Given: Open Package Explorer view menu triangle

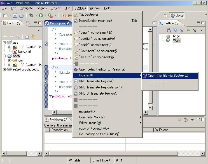Looking at the screenshot, I should point(38,30).
